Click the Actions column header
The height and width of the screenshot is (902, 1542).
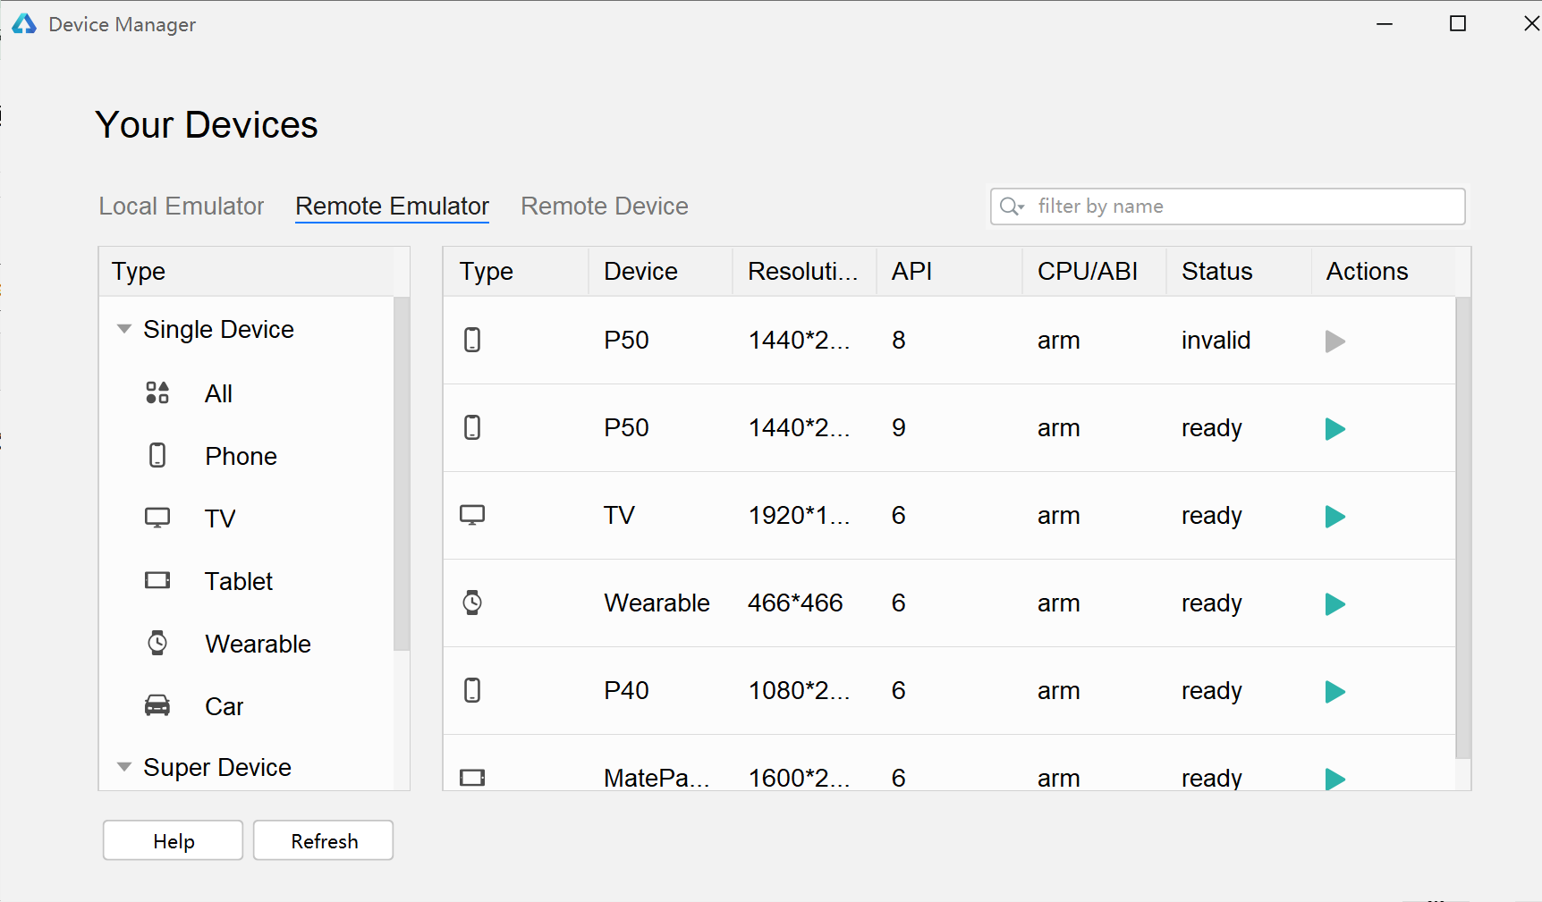[1384, 272]
